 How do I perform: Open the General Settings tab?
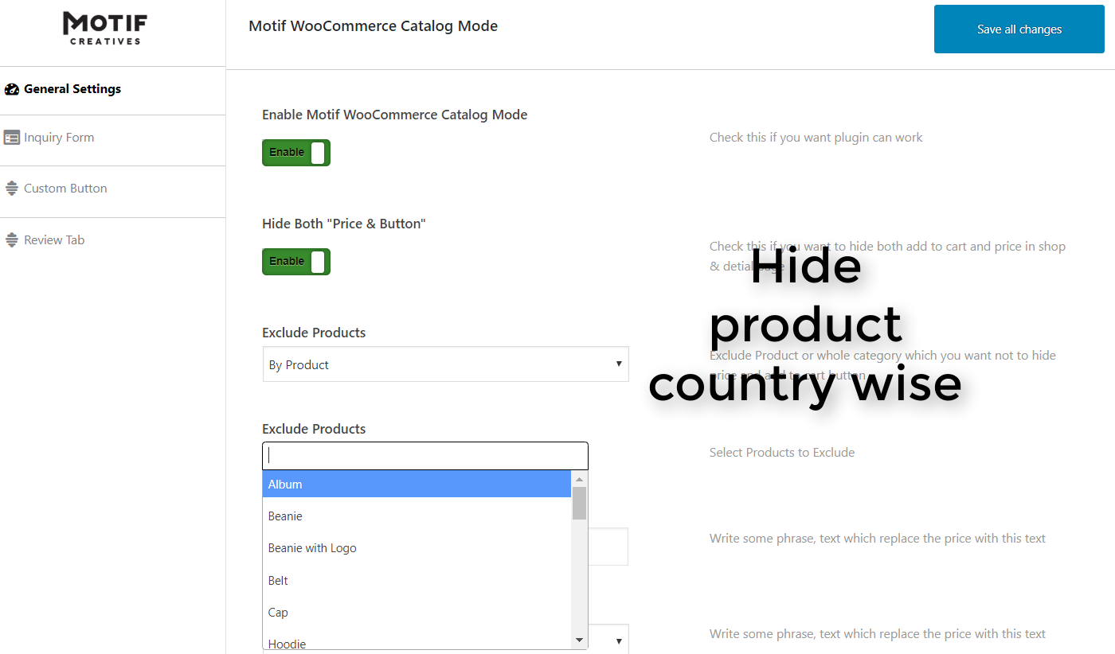72,89
